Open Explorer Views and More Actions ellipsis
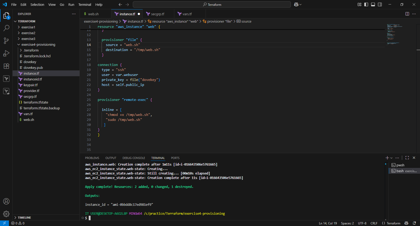Viewport: 420px width, 226px height. click(x=74, y=14)
